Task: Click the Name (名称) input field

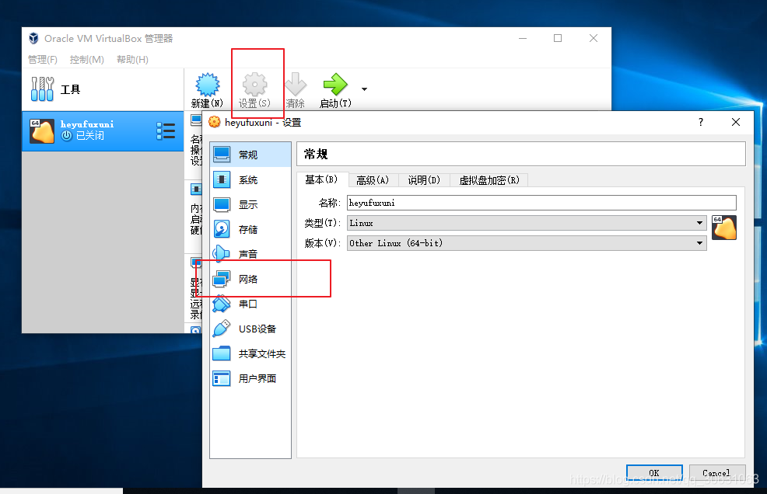Action: (x=541, y=203)
